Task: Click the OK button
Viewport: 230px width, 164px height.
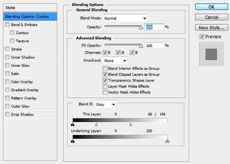Action: [212, 7]
